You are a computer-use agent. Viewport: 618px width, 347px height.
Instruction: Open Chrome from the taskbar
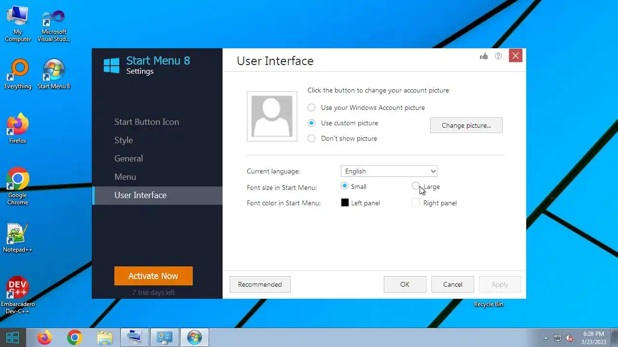[74, 337]
